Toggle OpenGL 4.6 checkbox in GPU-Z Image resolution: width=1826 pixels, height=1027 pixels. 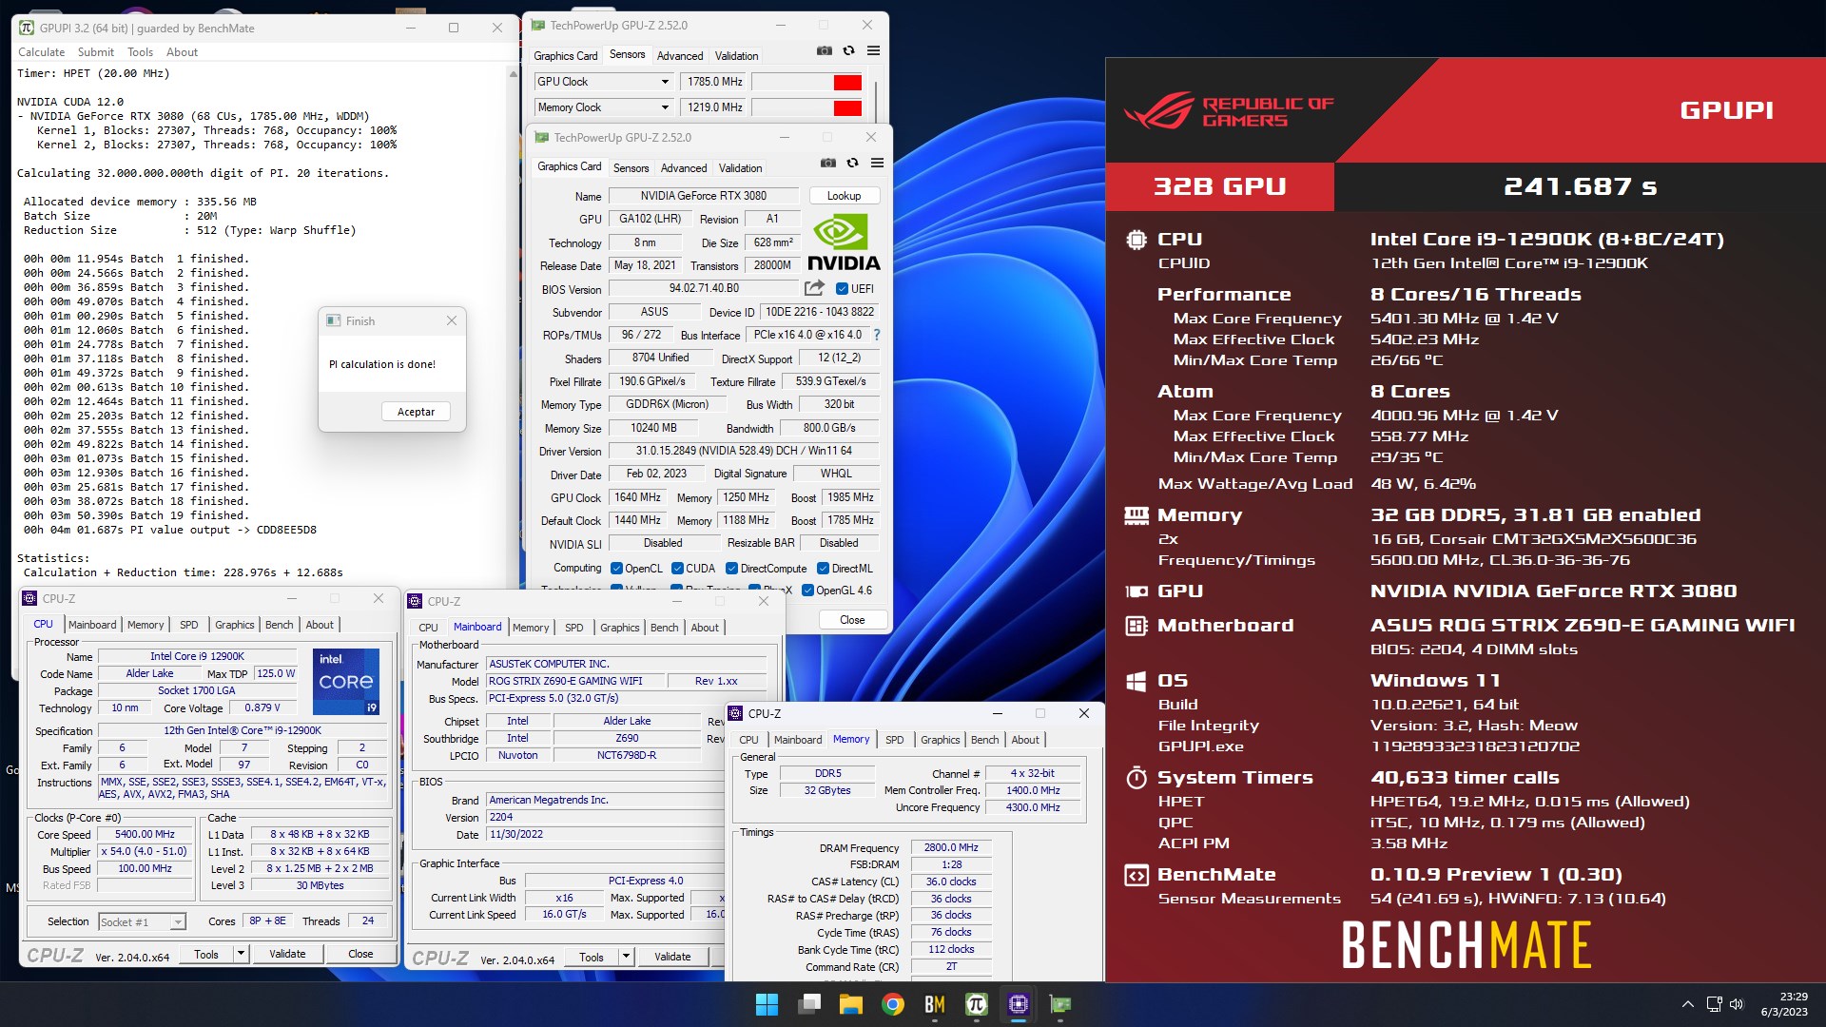[x=807, y=591]
